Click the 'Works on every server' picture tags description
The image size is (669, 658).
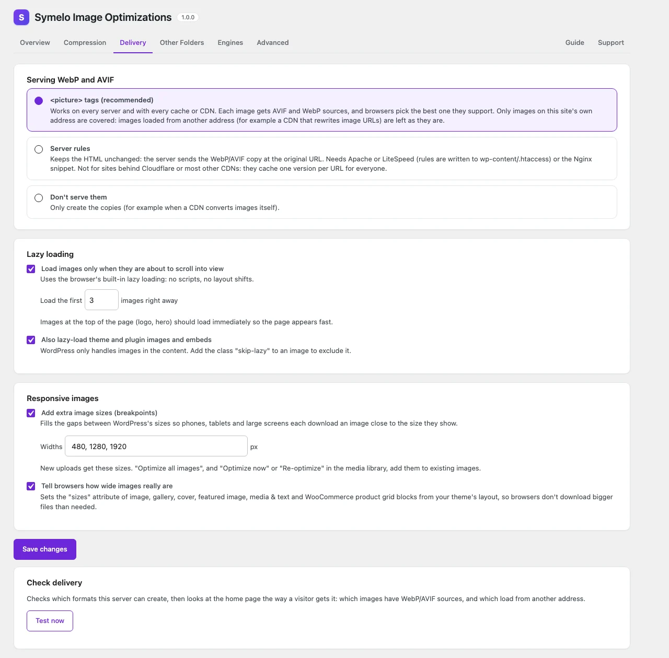point(321,116)
